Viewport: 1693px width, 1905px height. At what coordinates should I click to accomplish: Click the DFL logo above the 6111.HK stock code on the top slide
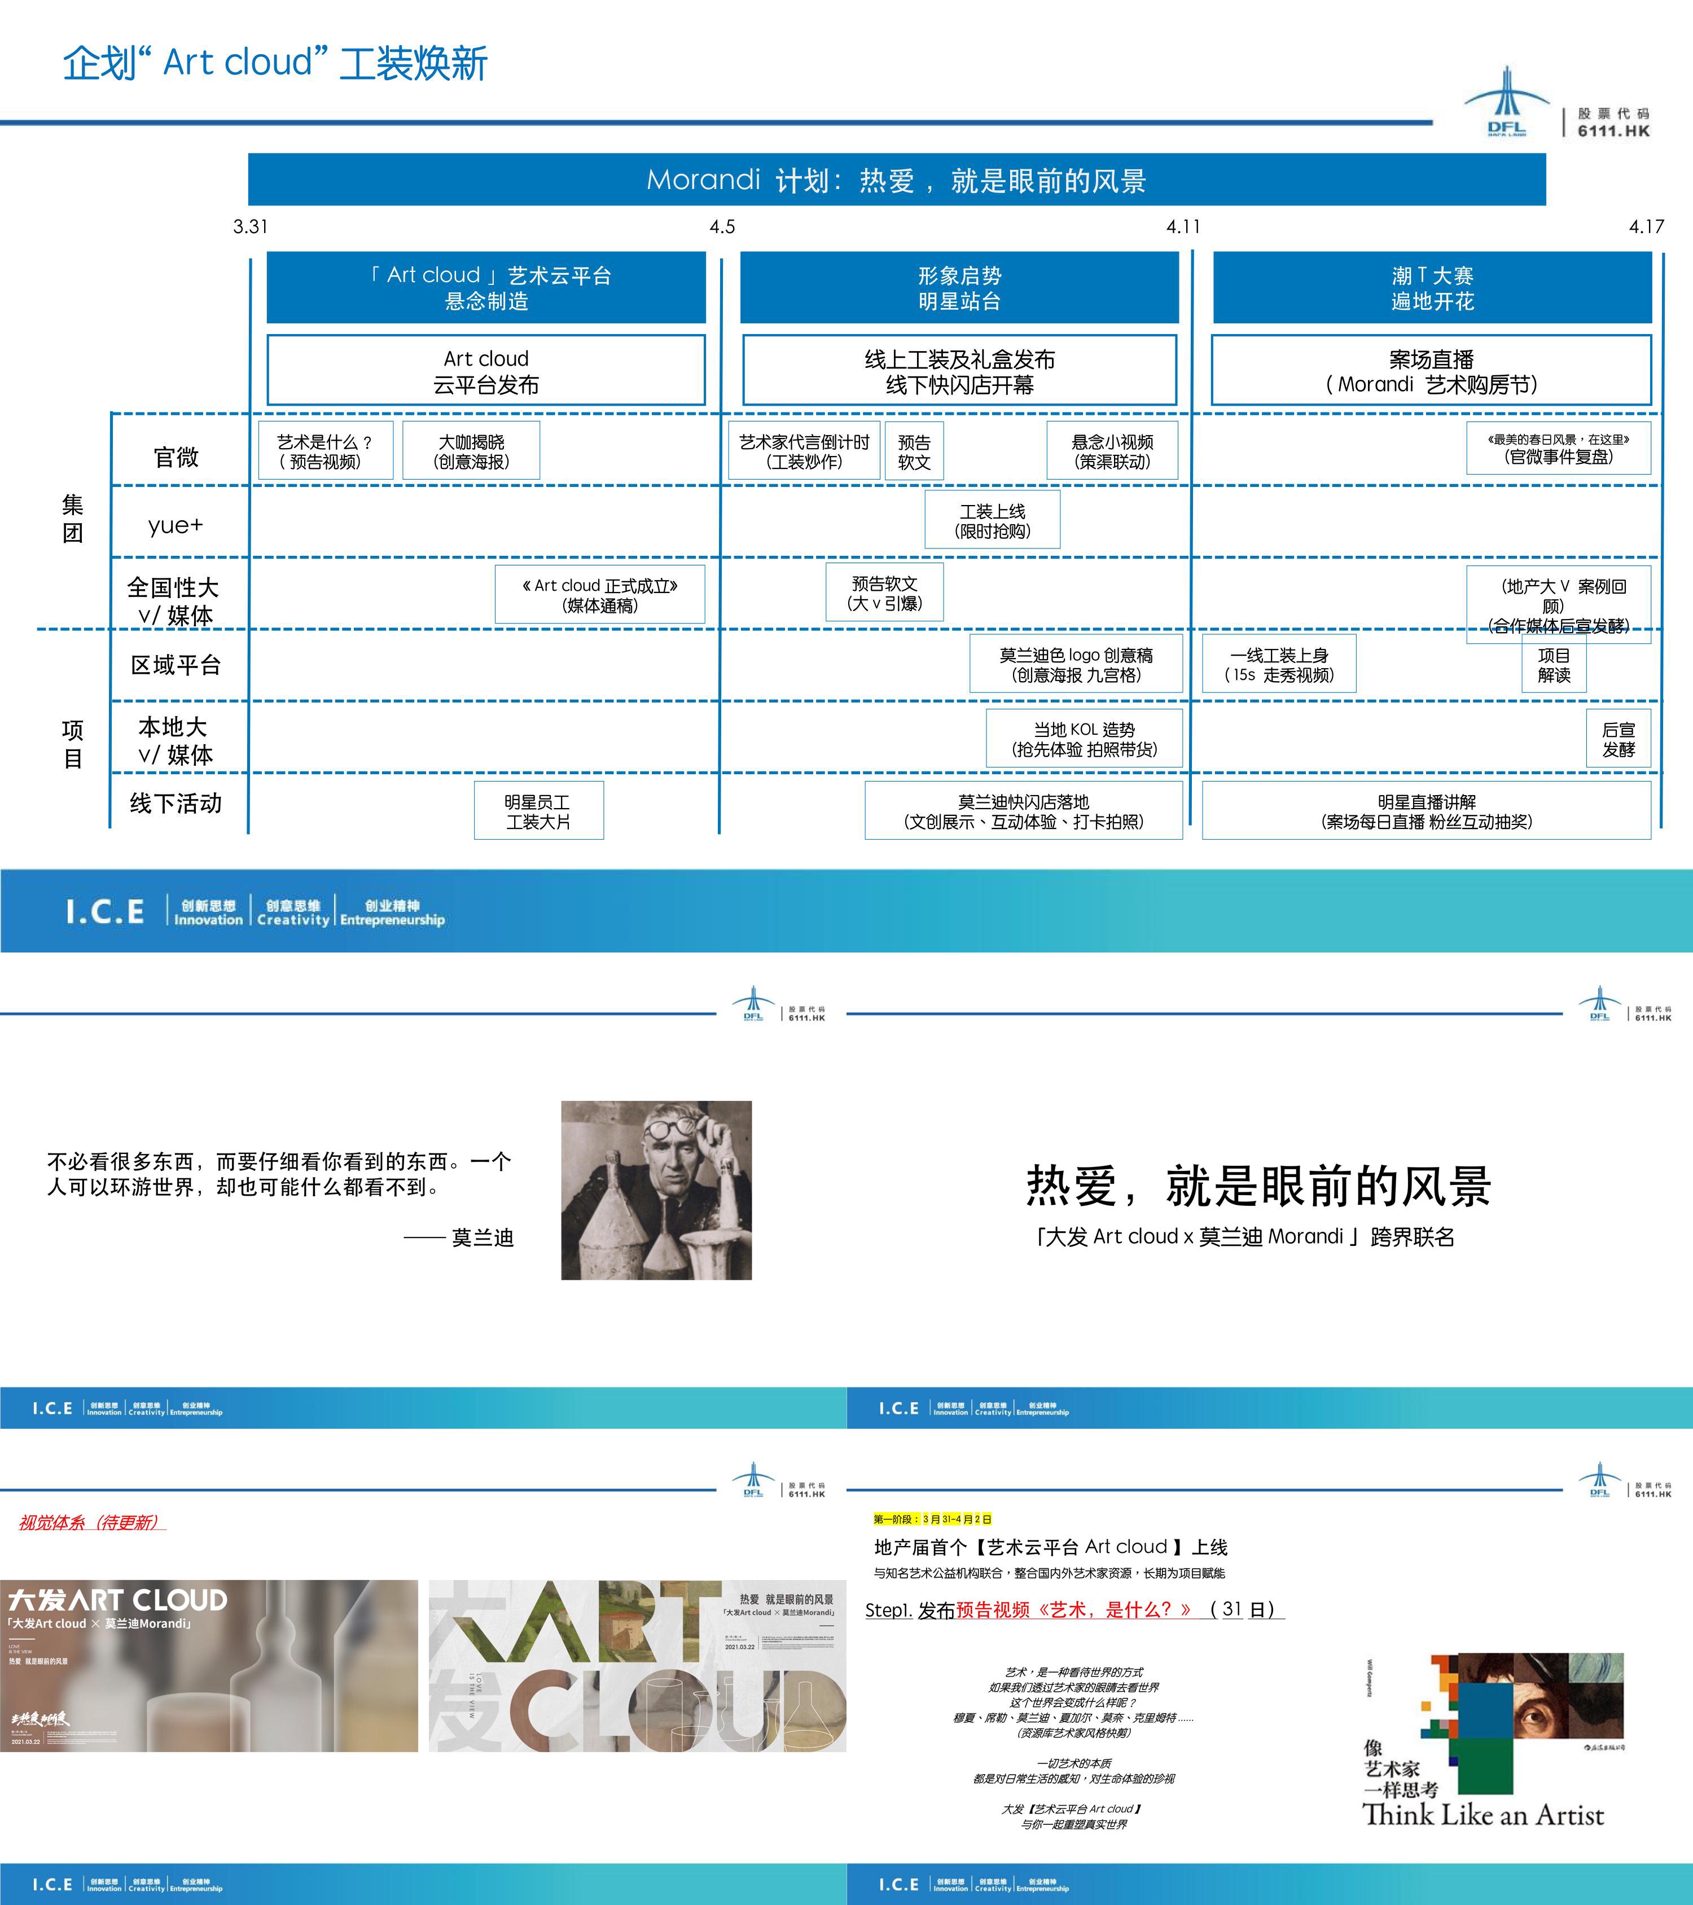tap(1507, 102)
